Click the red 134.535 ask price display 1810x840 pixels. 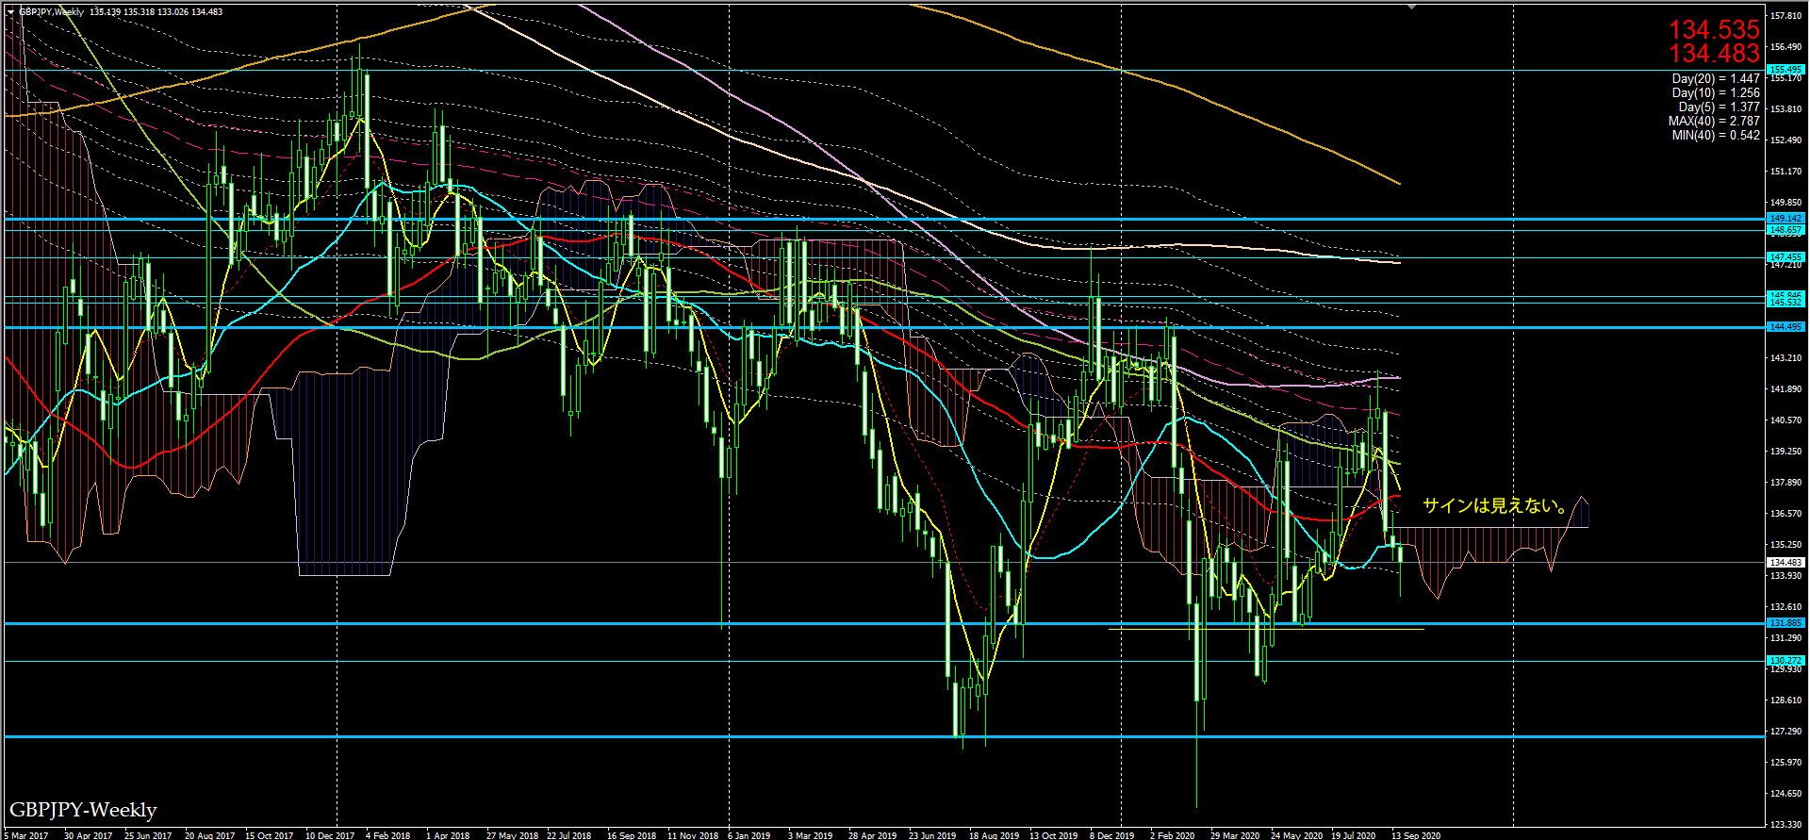point(1714,30)
